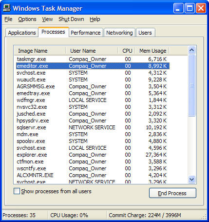Viewport: 209px width, 222px height.
Task: Click the vertical scrollbar thumb
Action: 191,85
